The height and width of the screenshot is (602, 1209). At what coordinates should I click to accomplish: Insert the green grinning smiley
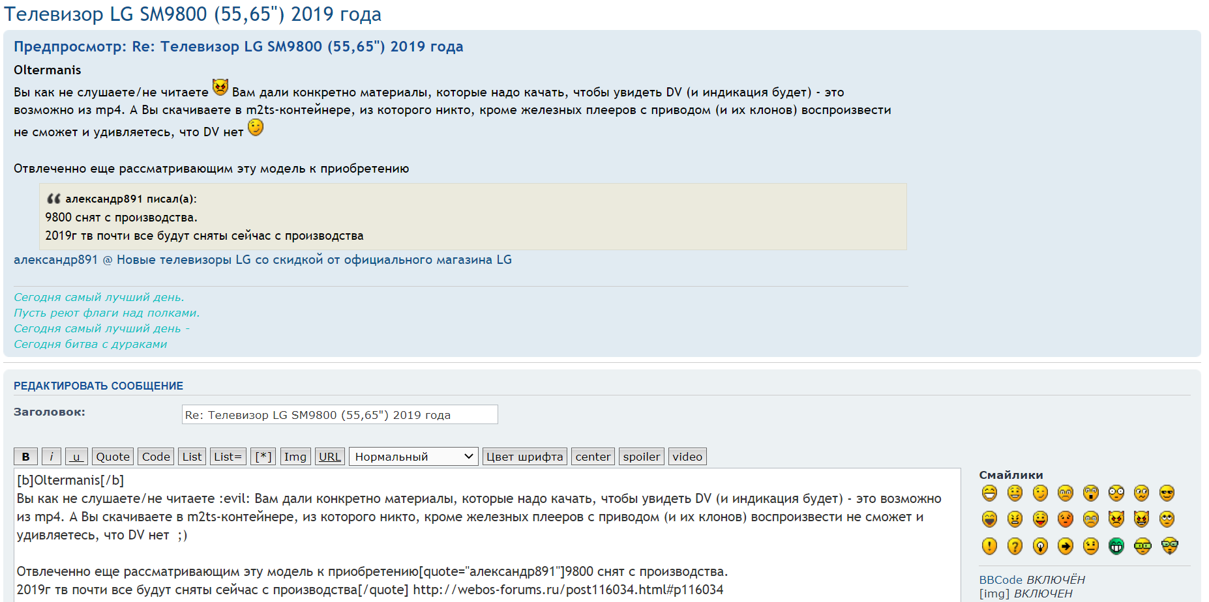(1116, 546)
